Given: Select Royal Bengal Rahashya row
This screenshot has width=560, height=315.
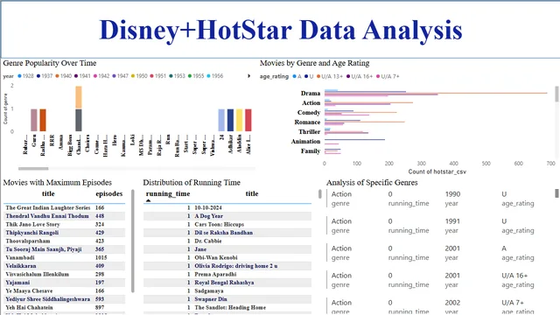Looking at the screenshot, I should pyautogui.click(x=227, y=283).
